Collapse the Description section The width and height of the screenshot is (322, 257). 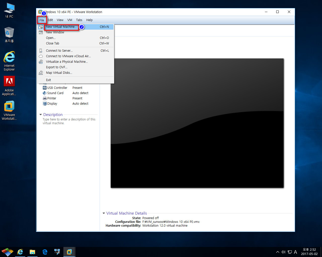point(41,115)
